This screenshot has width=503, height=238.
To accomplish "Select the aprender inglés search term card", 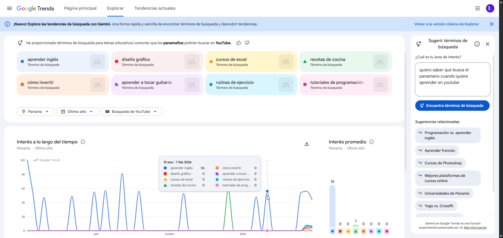I will click(63, 62).
